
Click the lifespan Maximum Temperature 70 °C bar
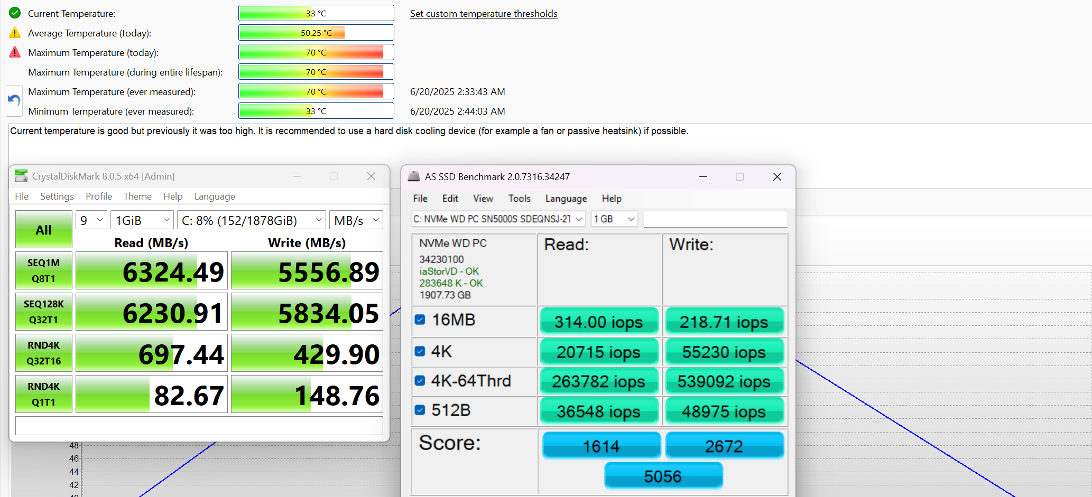[316, 72]
